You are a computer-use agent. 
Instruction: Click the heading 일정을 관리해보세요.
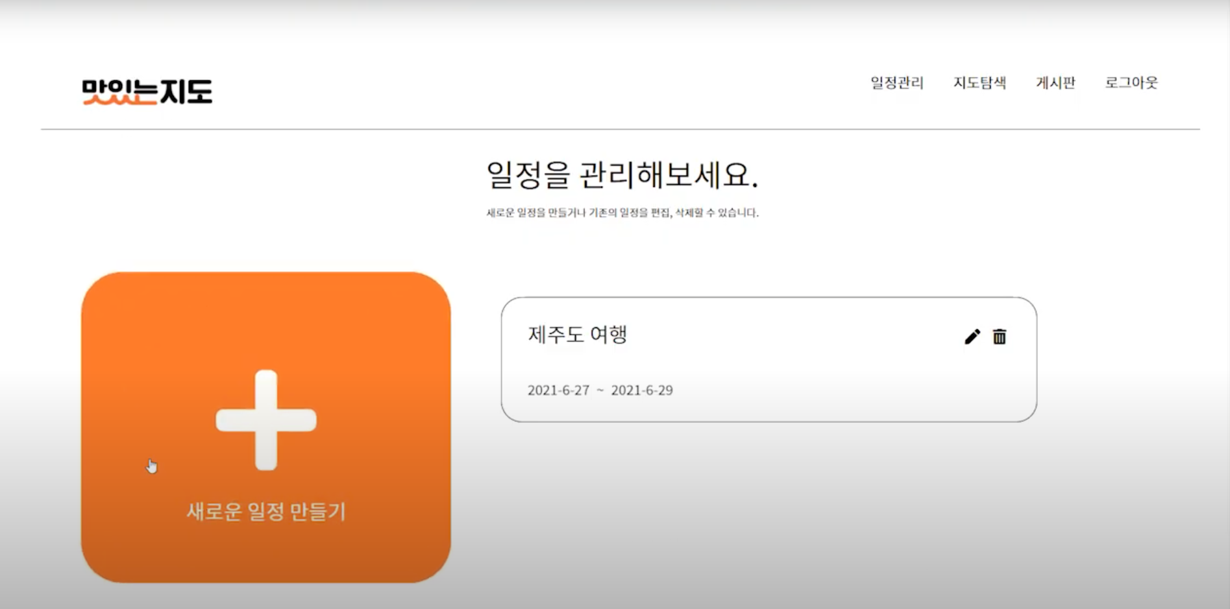(622, 175)
